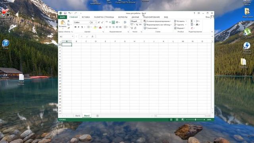This screenshot has width=254, height=143.
Task: Decrease decimal places
Action: point(135,28)
